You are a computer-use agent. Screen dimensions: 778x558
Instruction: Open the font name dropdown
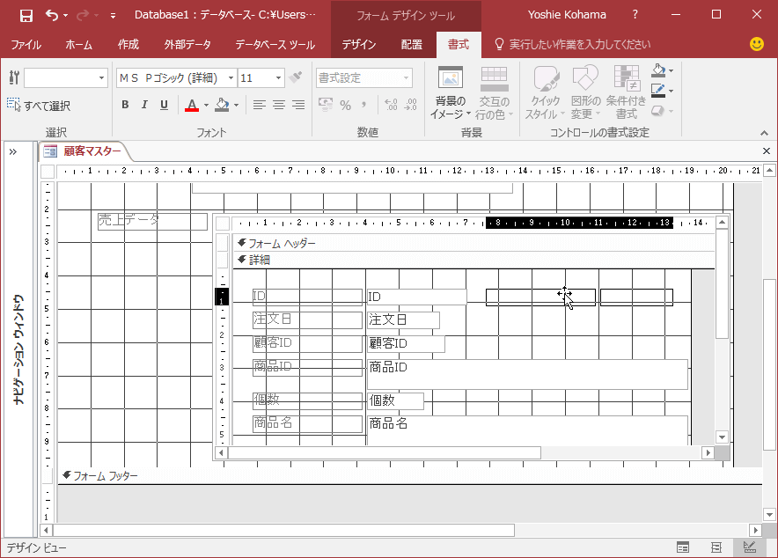coord(231,78)
